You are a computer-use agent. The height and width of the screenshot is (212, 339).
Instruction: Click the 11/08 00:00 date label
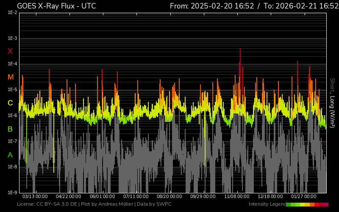coord(236,197)
